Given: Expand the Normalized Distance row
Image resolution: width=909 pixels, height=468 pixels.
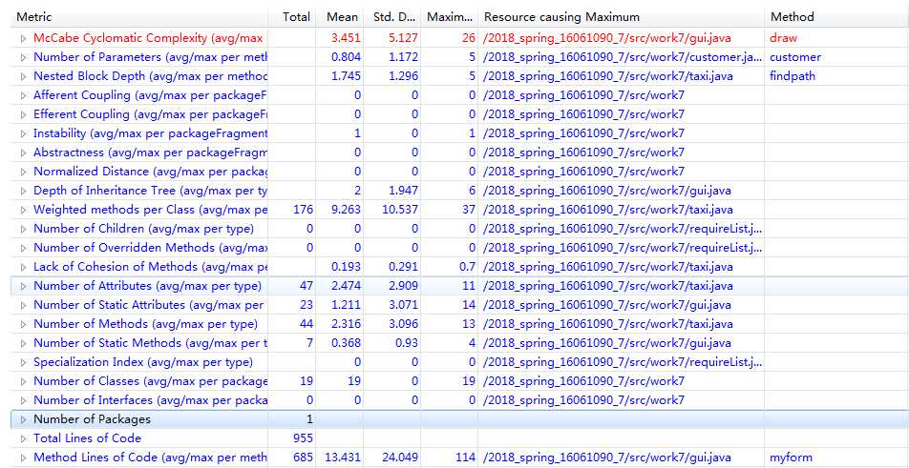Looking at the screenshot, I should coord(23,172).
